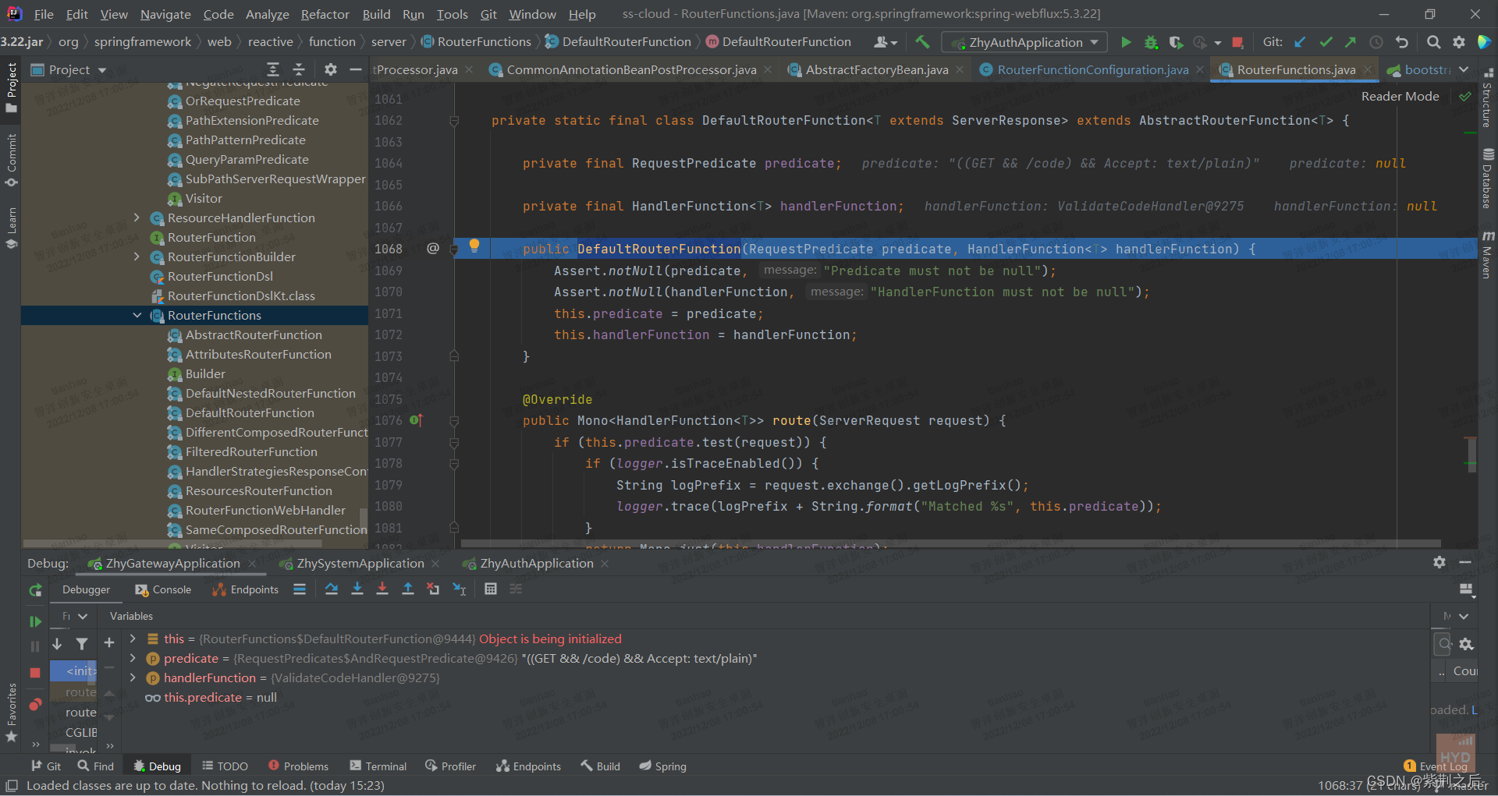Expand handlerFunction variable in Variables
1498x796 pixels.
pyautogui.click(x=133, y=677)
